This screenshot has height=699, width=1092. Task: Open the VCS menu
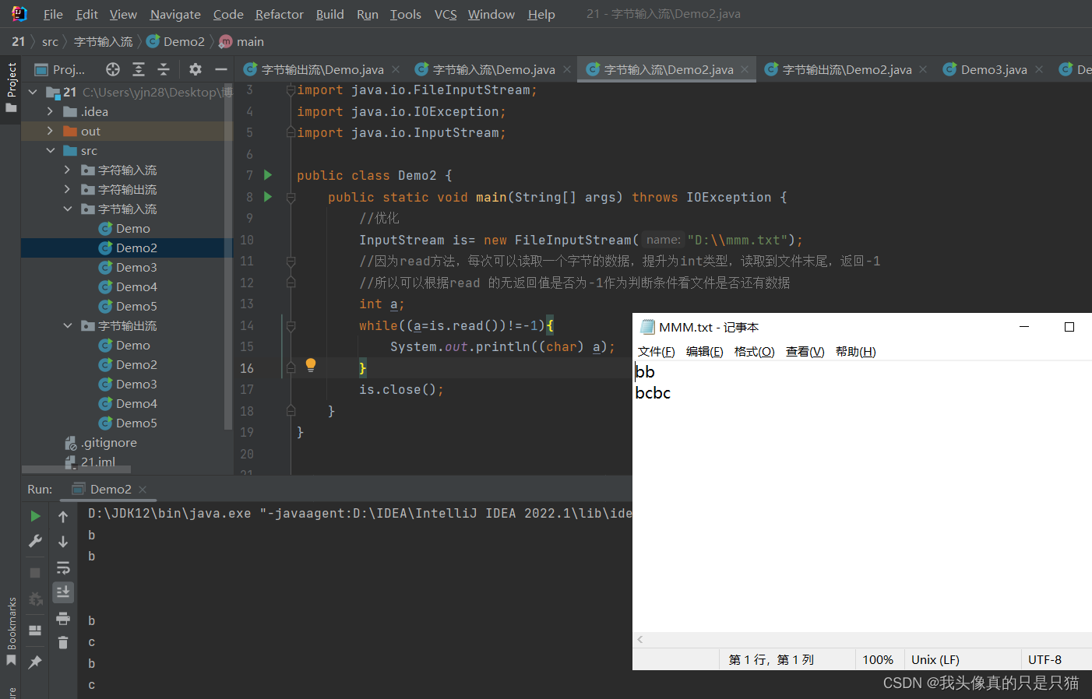446,14
